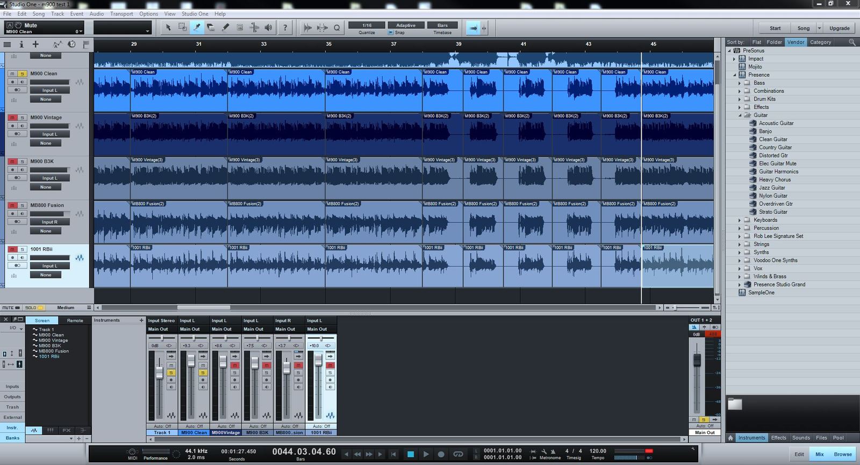Collapse the Presence instrument node

tap(734, 75)
